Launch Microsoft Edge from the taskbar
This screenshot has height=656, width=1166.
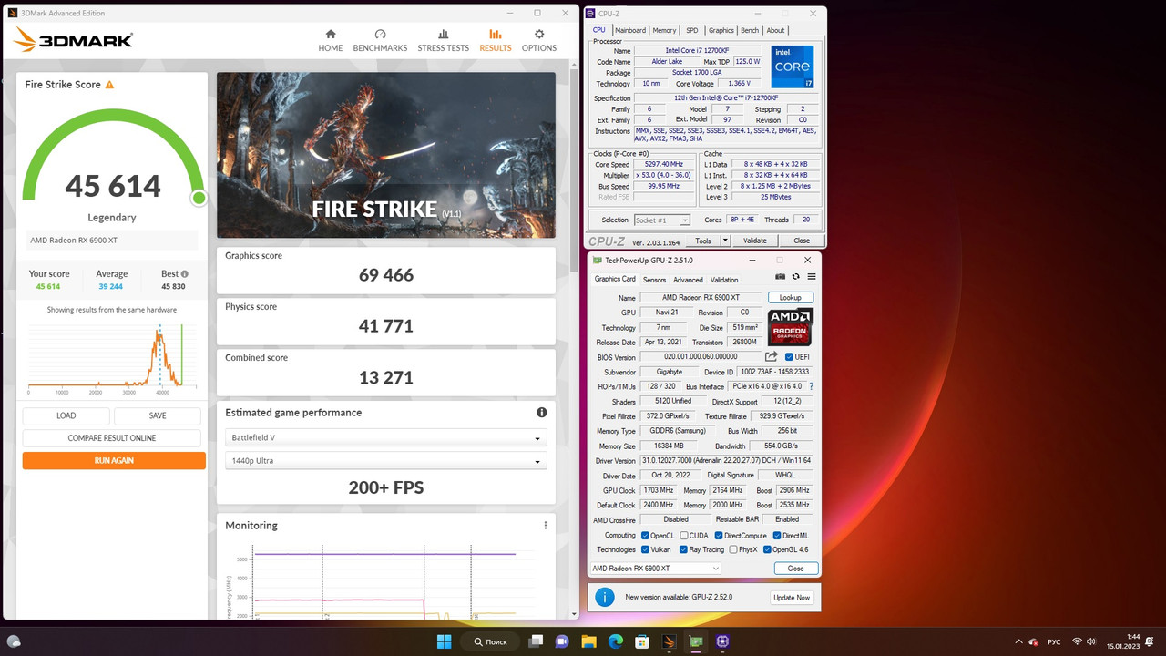[x=615, y=641]
